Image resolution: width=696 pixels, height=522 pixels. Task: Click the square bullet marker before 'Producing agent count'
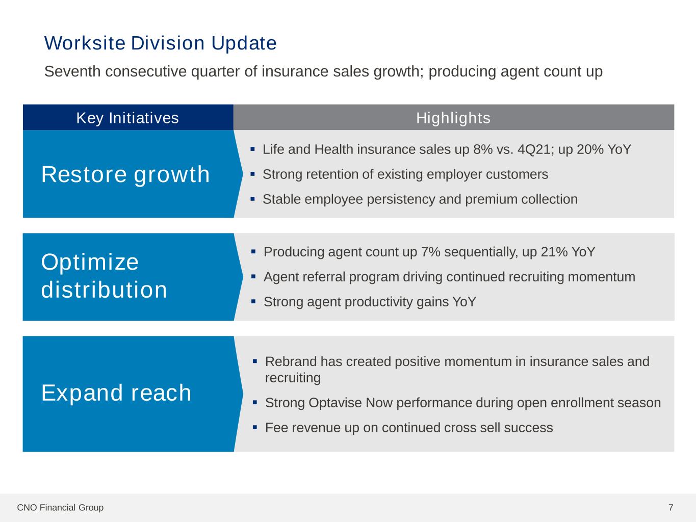pyautogui.click(x=253, y=251)
